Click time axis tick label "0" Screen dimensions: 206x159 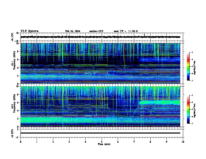(21, 142)
